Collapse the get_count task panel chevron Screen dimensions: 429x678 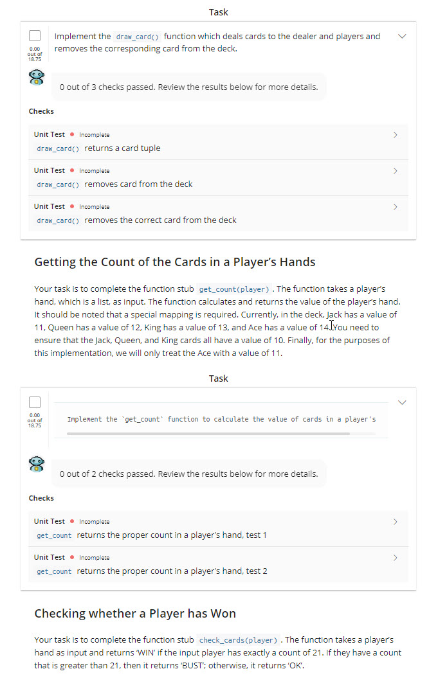(x=402, y=401)
